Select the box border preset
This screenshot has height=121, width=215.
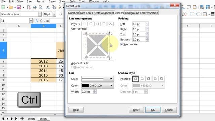91,24
